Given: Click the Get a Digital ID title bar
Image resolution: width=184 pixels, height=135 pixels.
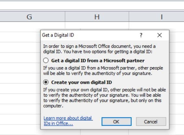Looking at the screenshot, I should coord(89,35).
